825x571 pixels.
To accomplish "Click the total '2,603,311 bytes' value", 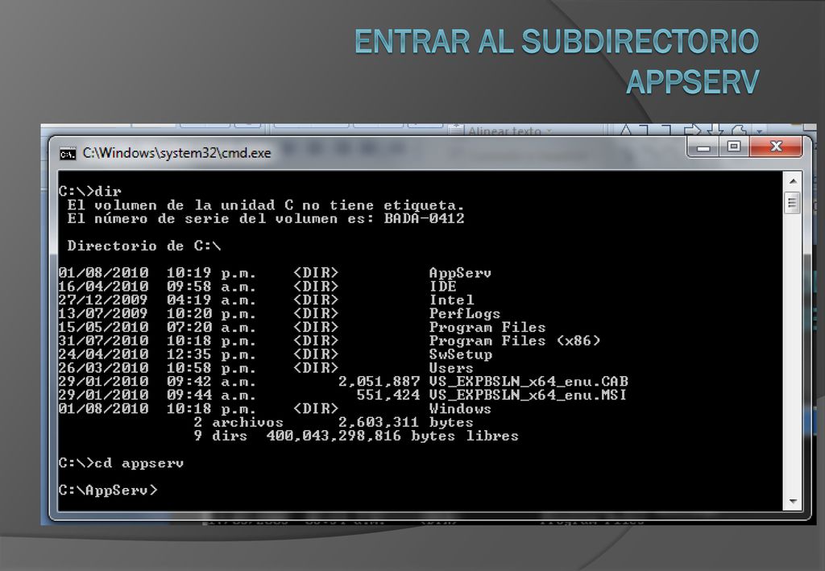I will pyautogui.click(x=406, y=422).
